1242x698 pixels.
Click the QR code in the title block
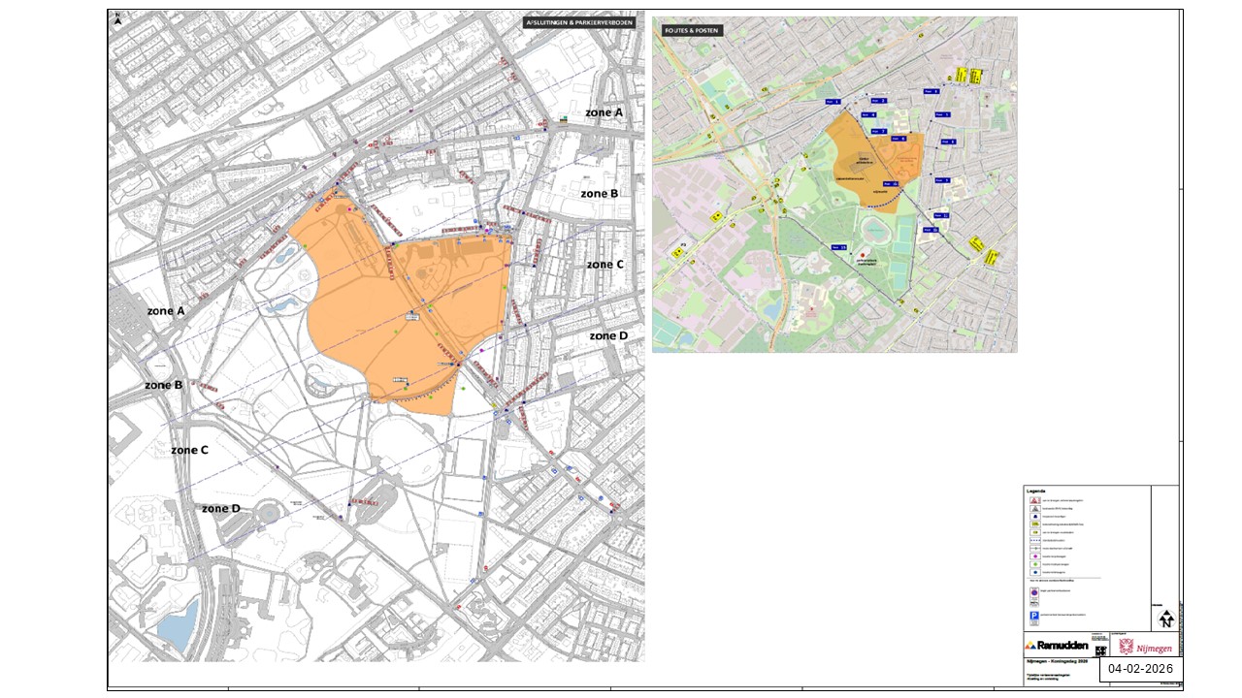point(1102,651)
